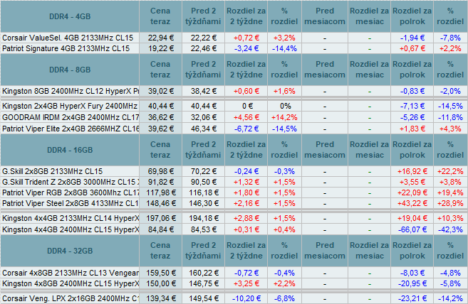Click the two-weeks-ago price 149,54 €
This screenshot has width=468, height=304.
click(x=204, y=298)
